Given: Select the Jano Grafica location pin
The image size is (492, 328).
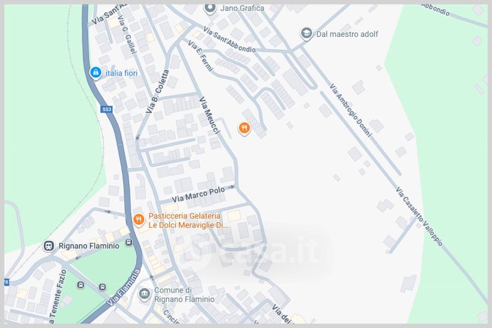Looking at the screenshot, I should click(x=210, y=8).
